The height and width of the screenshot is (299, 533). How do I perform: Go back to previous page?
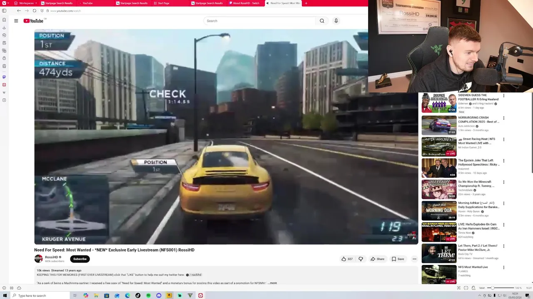[x=19, y=11]
